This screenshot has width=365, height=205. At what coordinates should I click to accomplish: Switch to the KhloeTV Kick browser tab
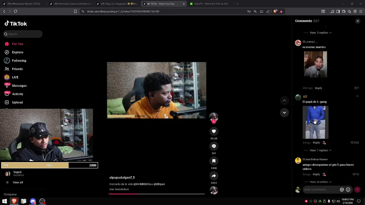coord(211,4)
